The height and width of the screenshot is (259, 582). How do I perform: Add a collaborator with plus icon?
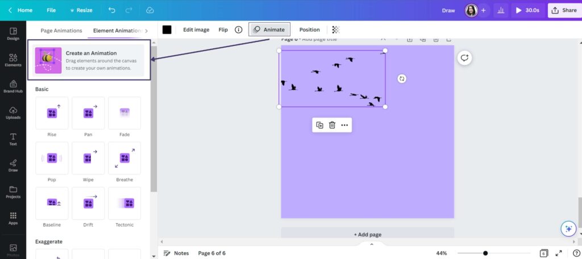point(483,10)
